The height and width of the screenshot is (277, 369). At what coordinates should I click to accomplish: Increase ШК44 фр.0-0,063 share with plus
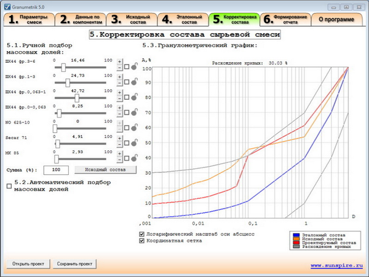point(119,108)
